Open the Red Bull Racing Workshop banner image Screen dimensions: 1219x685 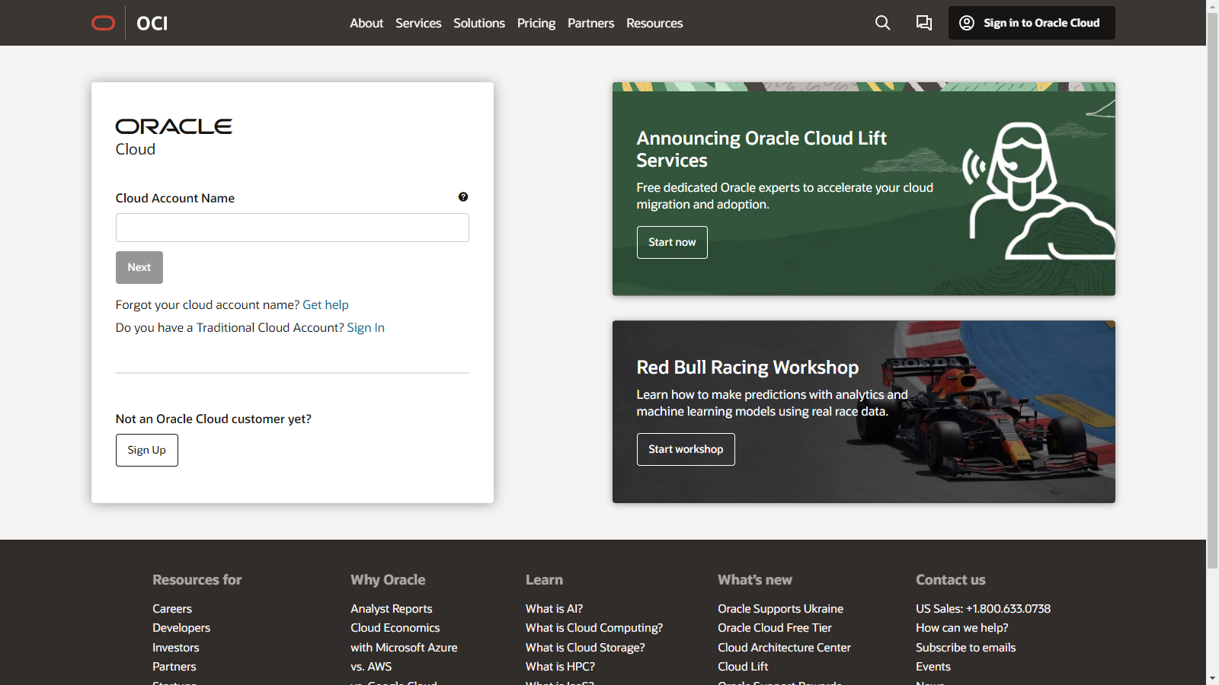[864, 412]
